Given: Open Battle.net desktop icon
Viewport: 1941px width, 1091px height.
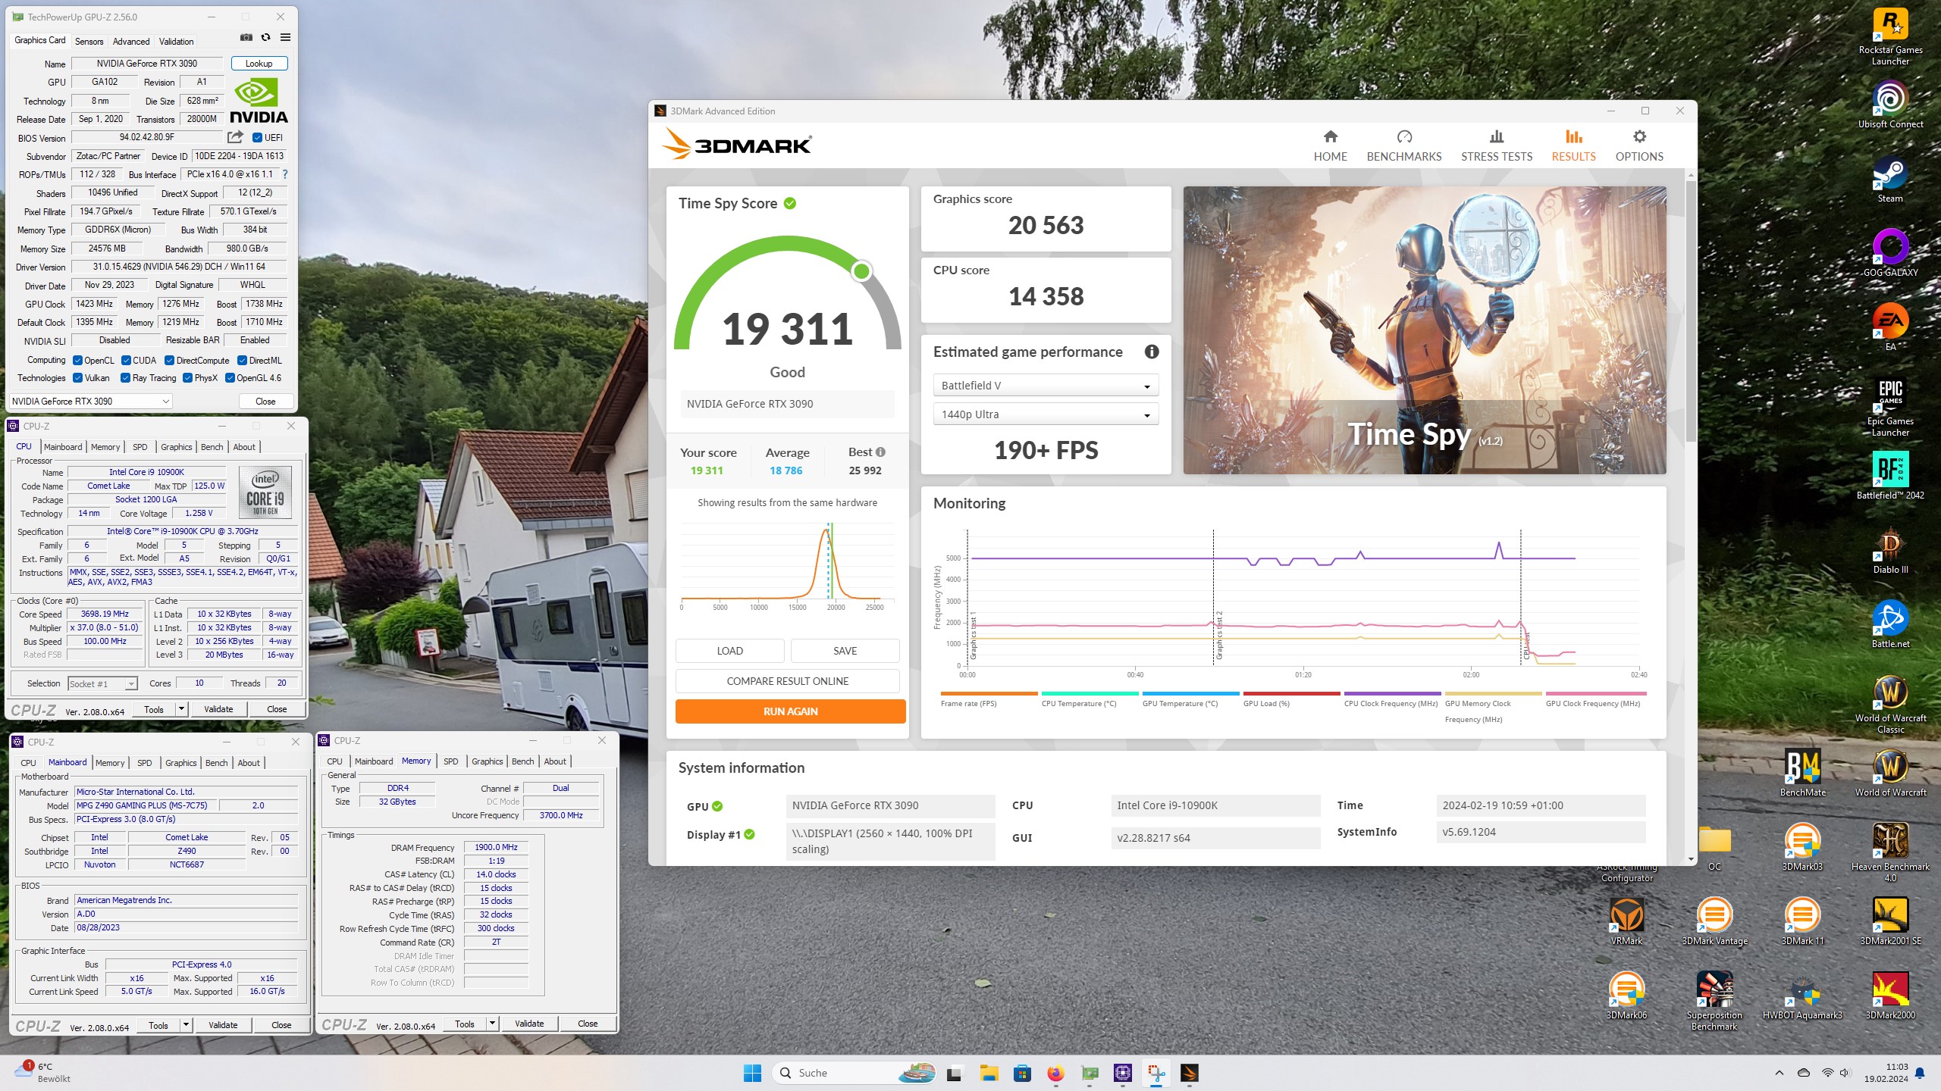Looking at the screenshot, I should [x=1890, y=625].
